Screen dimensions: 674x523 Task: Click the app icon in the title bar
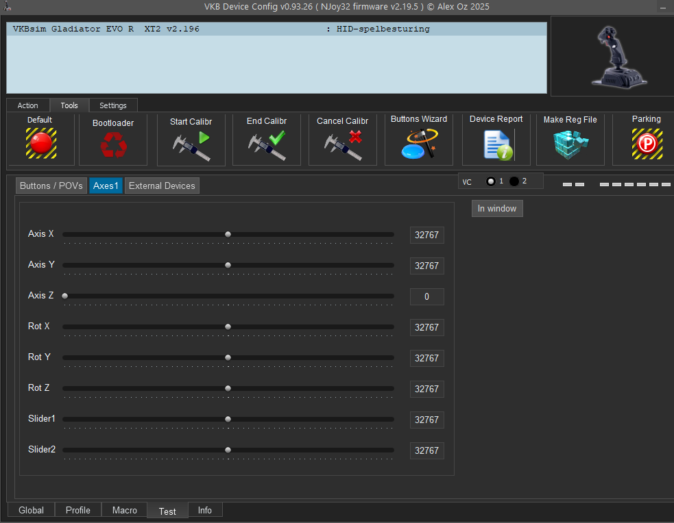[7, 6]
